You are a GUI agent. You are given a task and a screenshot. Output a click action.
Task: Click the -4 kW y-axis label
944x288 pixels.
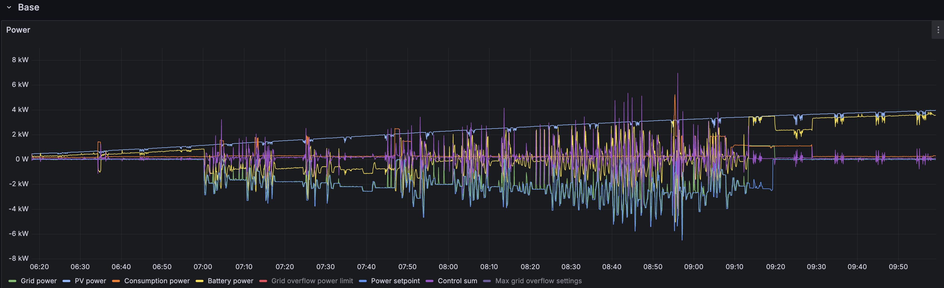pyautogui.click(x=19, y=209)
